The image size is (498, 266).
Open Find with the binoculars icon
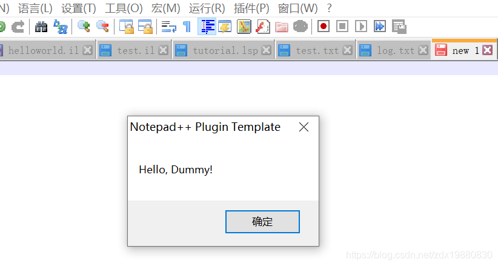coord(41,27)
